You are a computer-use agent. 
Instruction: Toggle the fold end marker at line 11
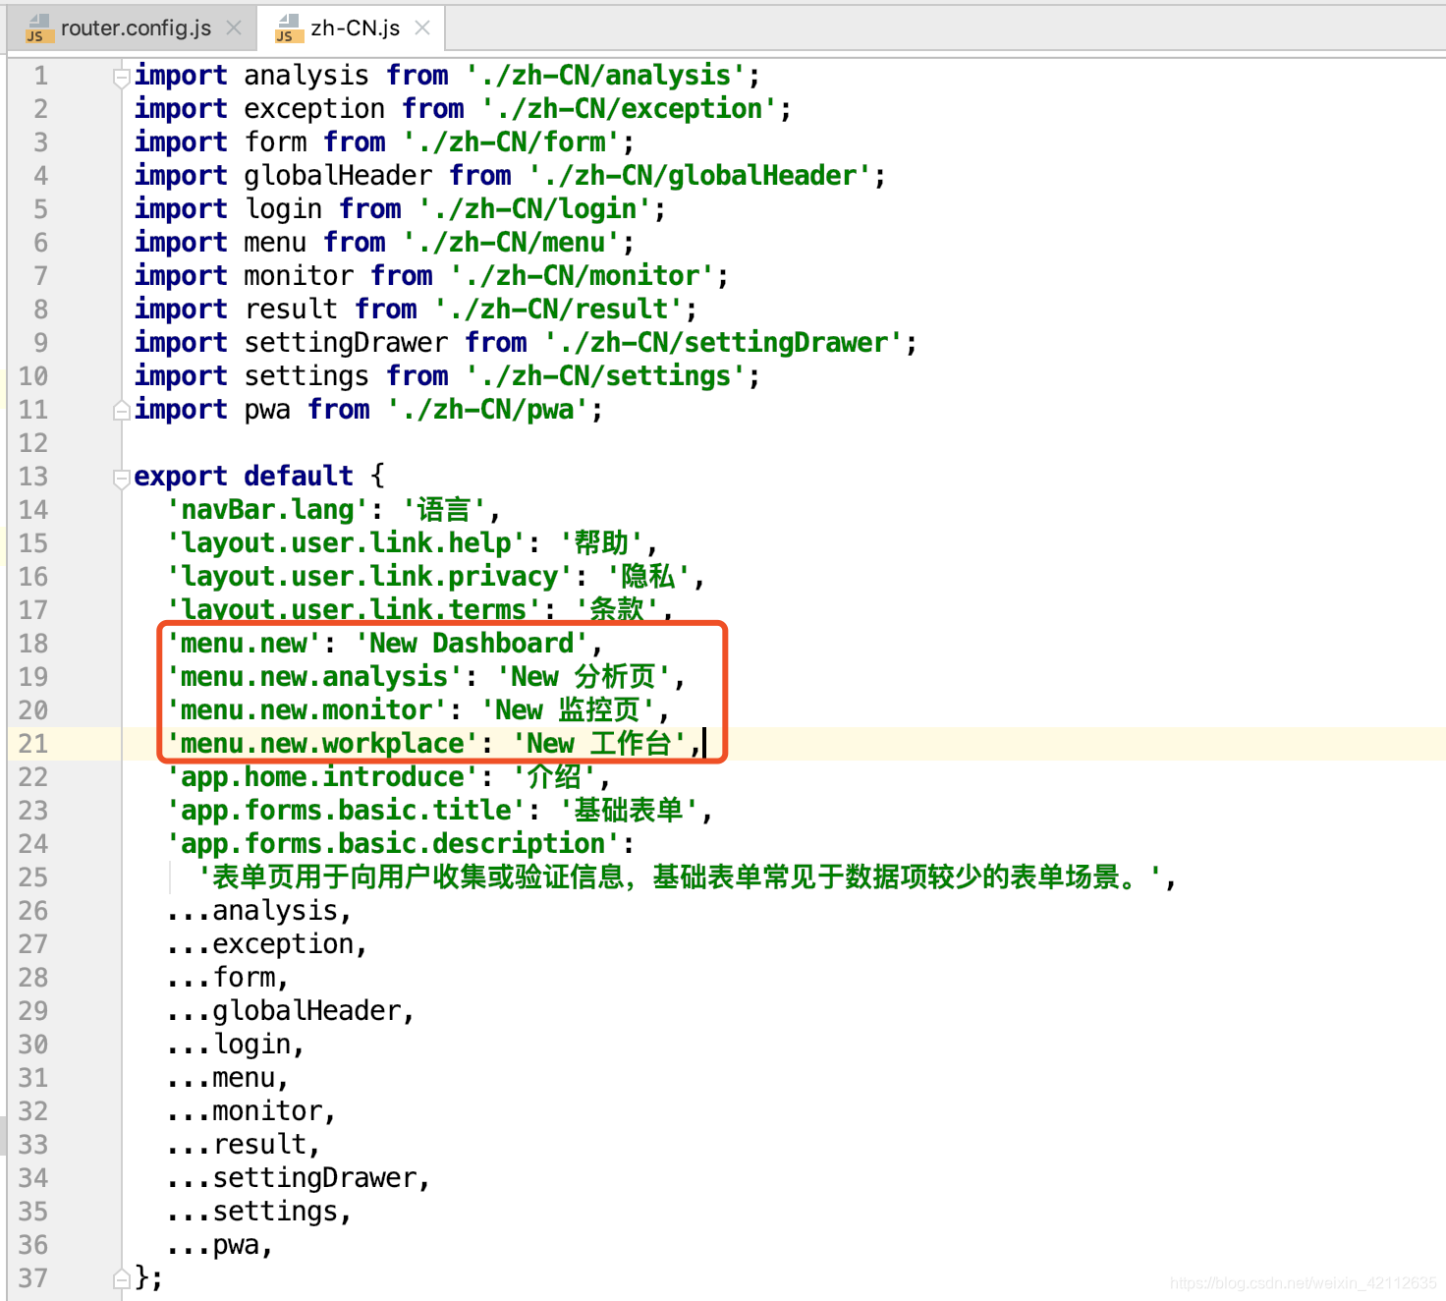tap(122, 410)
